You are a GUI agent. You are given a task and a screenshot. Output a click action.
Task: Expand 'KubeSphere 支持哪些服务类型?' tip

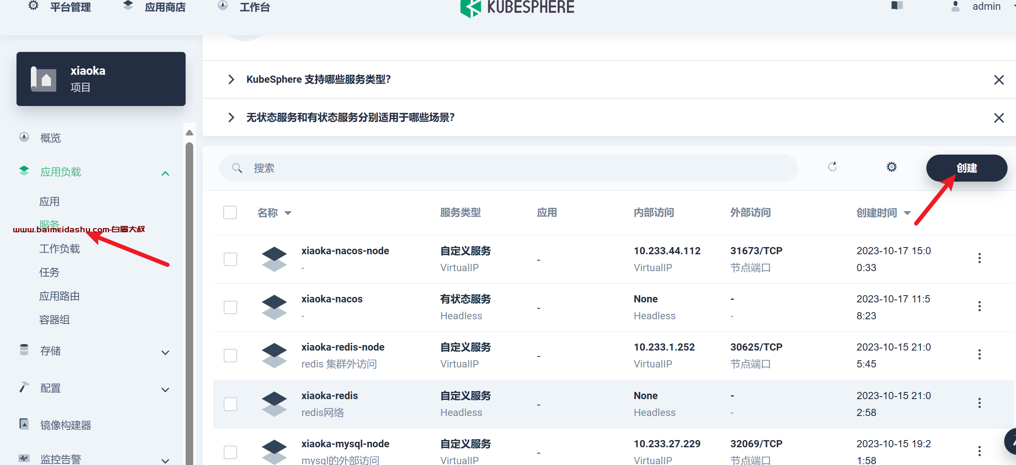pyautogui.click(x=231, y=79)
